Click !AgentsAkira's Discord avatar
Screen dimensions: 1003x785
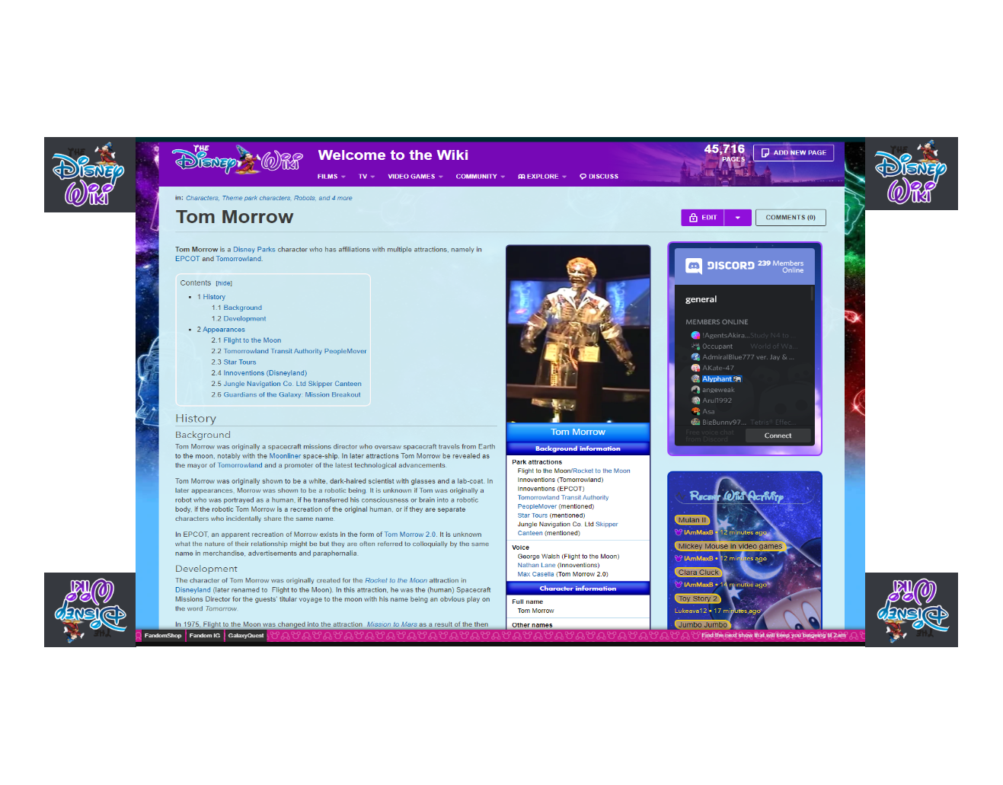coord(695,336)
